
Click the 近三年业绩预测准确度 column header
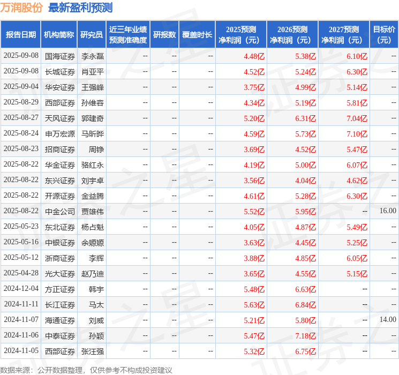point(128,35)
